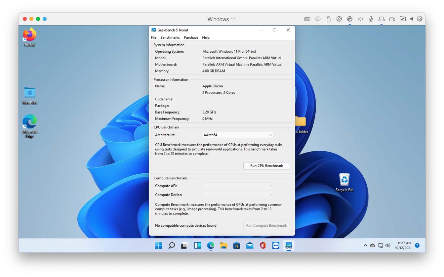Open the Benchmarks menu

(170, 38)
